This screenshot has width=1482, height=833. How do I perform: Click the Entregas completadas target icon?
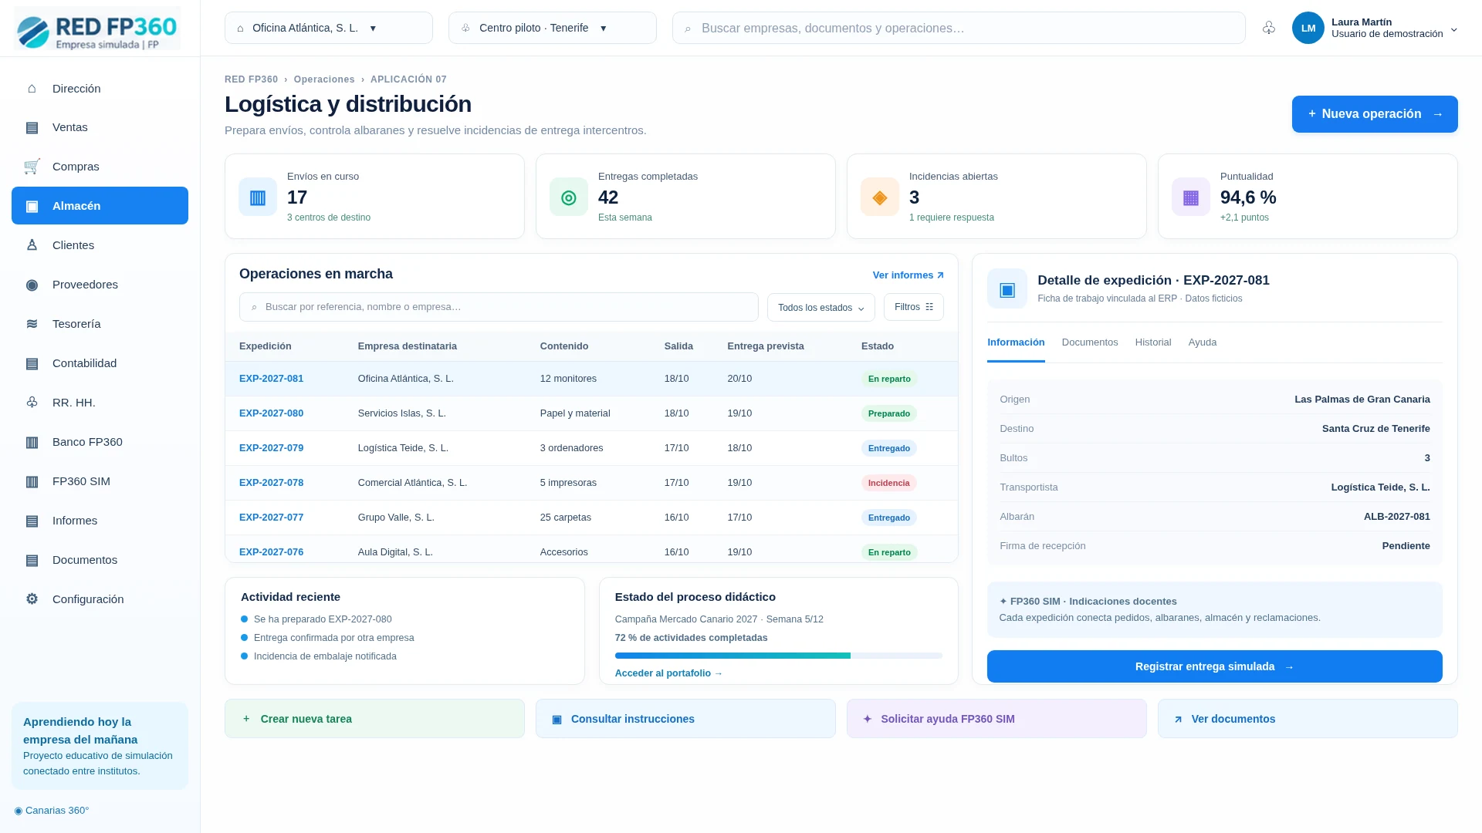(x=569, y=197)
